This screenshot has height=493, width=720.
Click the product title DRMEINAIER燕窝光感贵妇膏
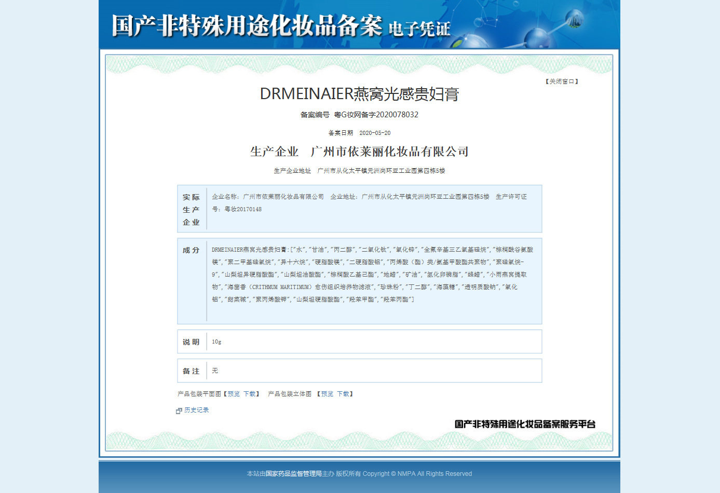coord(359,94)
